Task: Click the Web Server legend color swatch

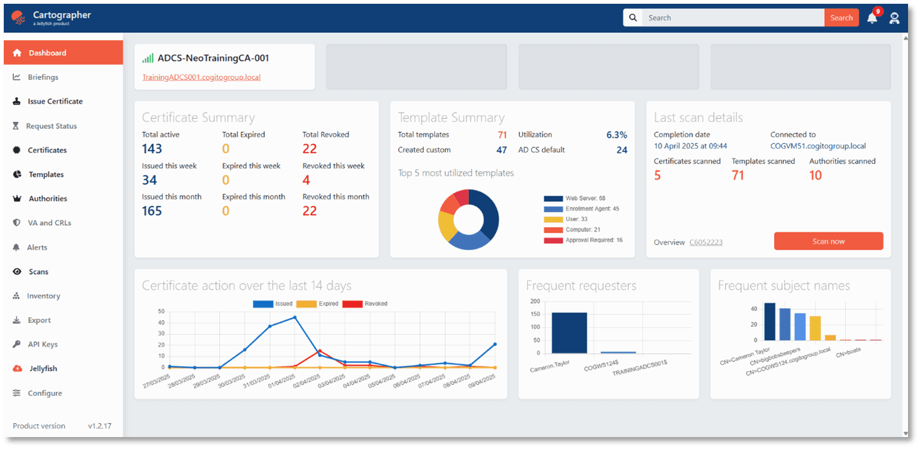Action: (x=553, y=199)
